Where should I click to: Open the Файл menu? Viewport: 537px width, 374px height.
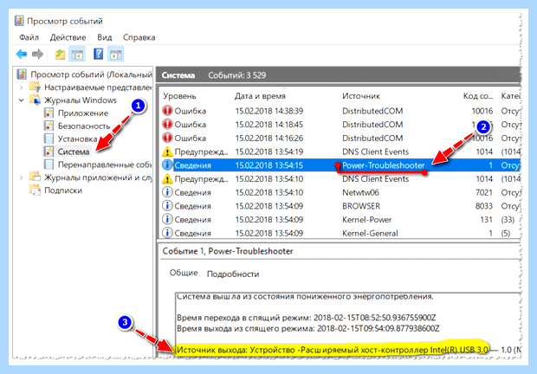click(x=29, y=37)
